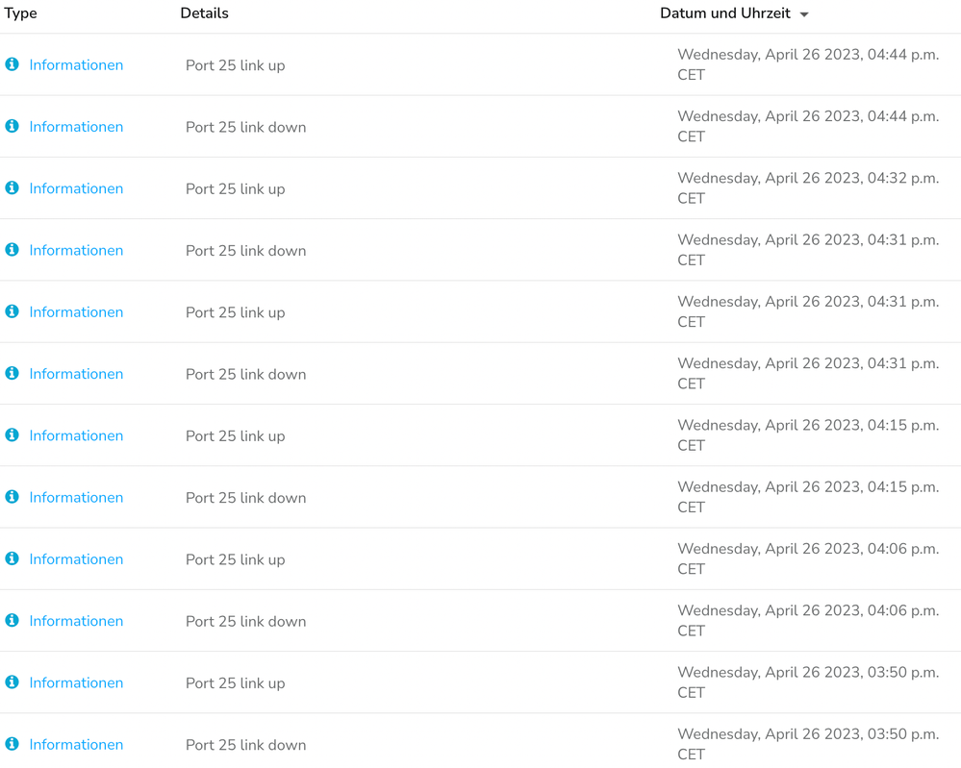Sort by the Details column header
The height and width of the screenshot is (768, 961).
tap(204, 12)
